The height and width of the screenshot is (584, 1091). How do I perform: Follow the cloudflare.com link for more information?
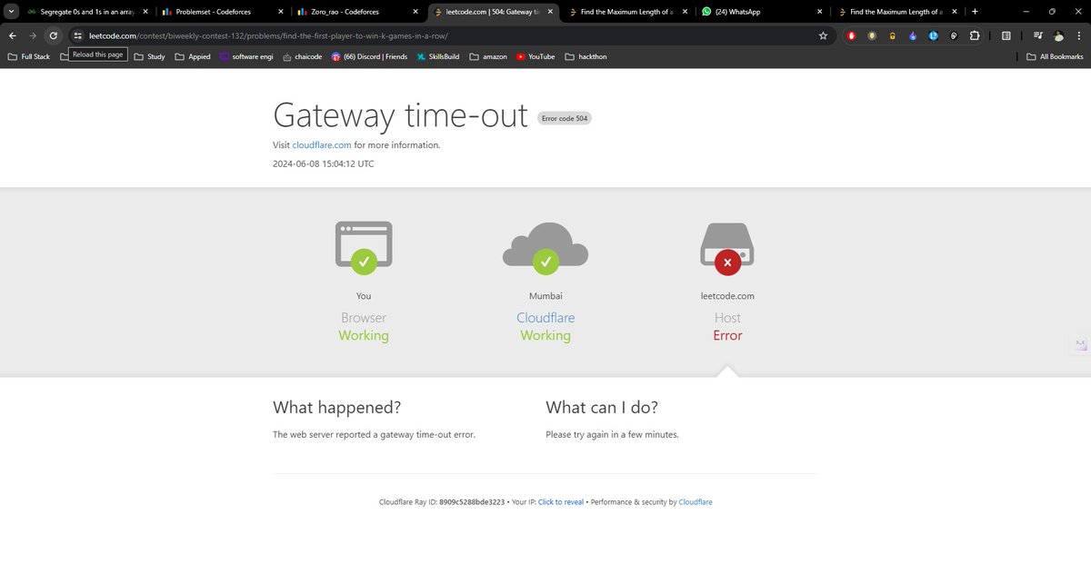(x=322, y=145)
